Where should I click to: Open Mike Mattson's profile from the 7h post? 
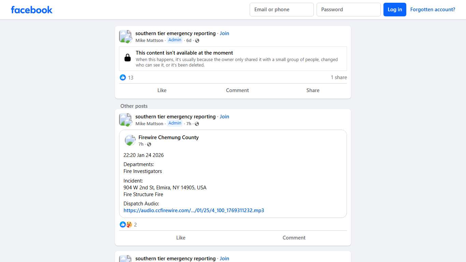point(149,124)
